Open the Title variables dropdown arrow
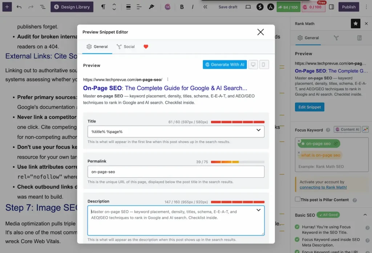The image size is (372, 253). 258,130
